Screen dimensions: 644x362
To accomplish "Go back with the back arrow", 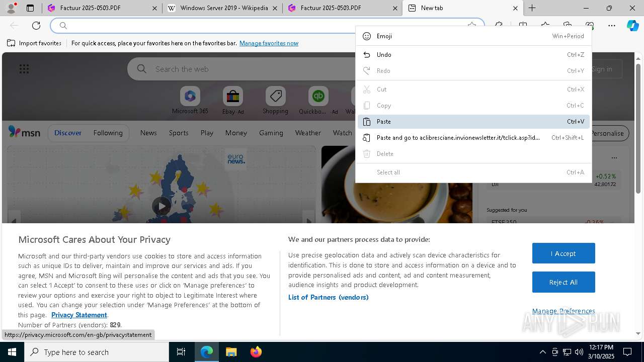I will coord(14,26).
